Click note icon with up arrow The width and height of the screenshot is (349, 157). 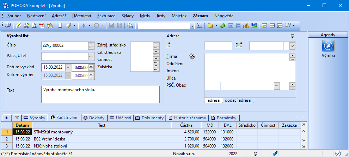click(x=280, y=26)
